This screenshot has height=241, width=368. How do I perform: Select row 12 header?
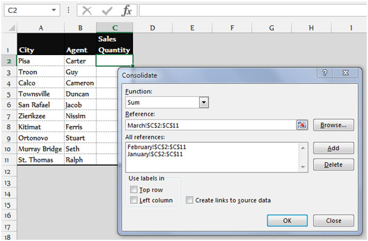pyautogui.click(x=9, y=171)
